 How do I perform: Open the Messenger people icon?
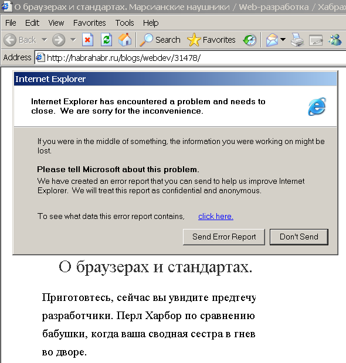point(335,40)
